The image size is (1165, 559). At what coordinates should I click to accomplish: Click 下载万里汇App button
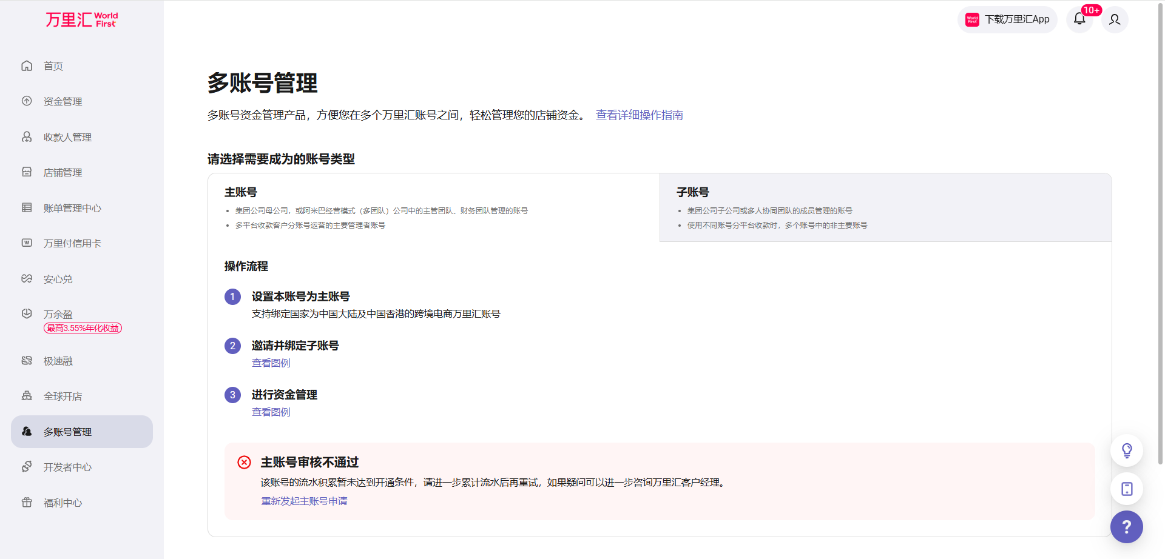(x=1007, y=19)
